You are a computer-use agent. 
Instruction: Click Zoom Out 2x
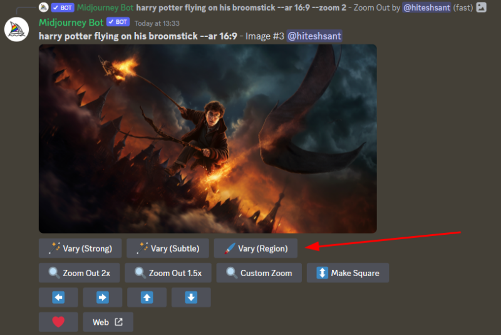tap(80, 273)
